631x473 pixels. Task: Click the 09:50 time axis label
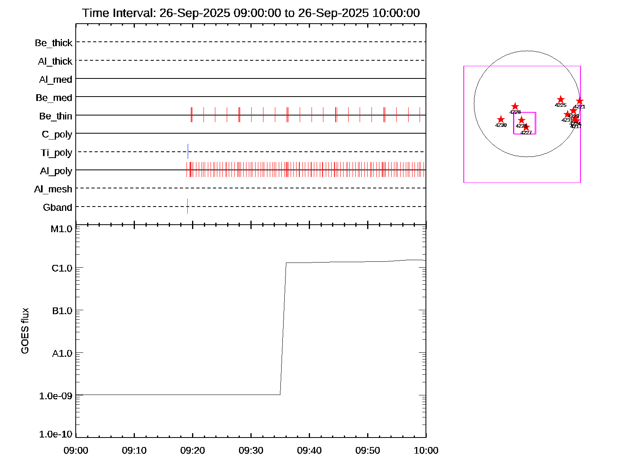click(x=368, y=451)
